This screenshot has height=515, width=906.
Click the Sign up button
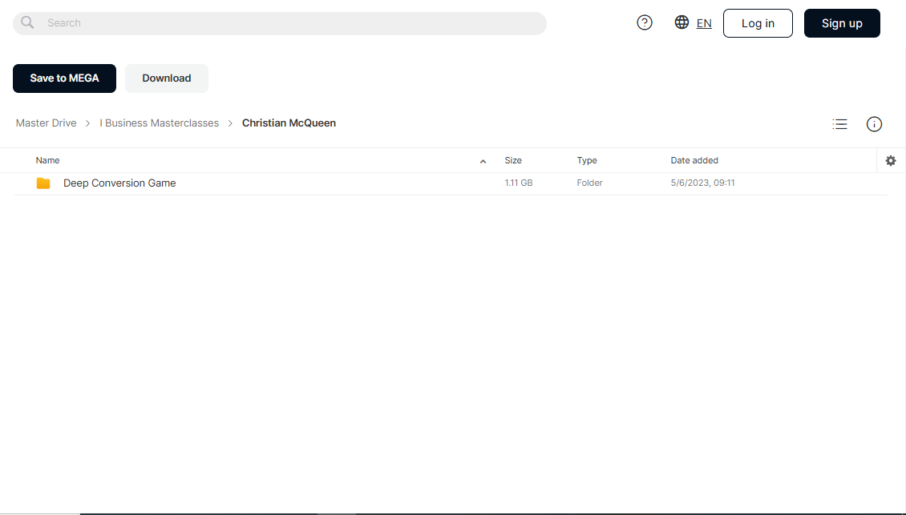[842, 23]
